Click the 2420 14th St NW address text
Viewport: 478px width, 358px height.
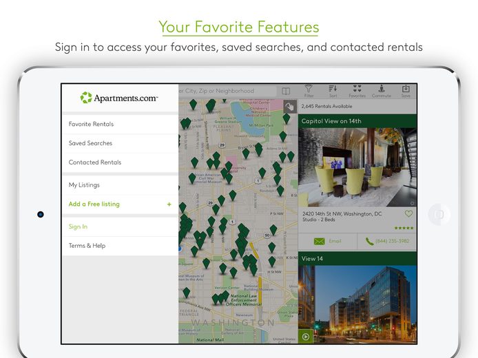342,214
